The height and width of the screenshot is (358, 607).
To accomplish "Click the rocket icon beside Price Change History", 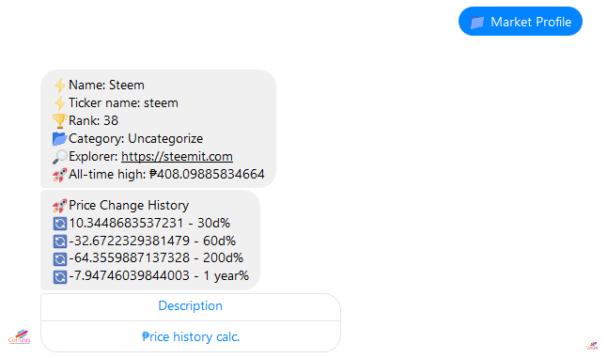I will (59, 206).
